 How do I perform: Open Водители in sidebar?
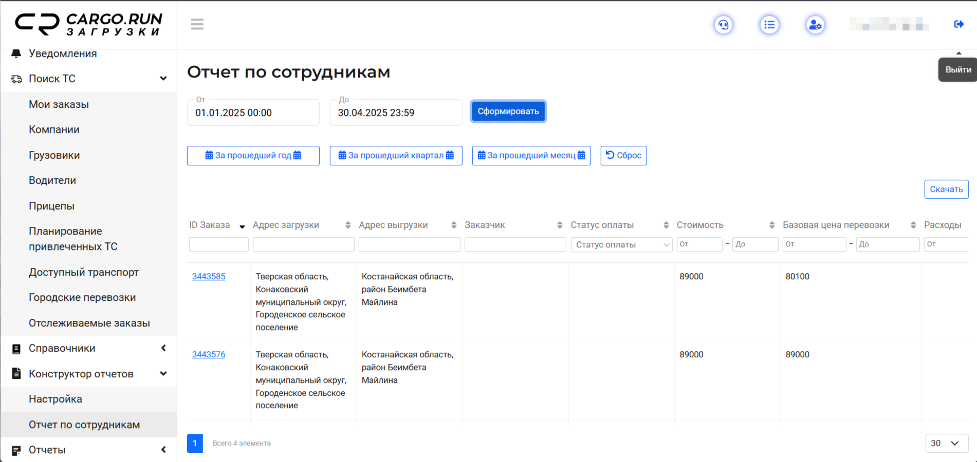[52, 181]
